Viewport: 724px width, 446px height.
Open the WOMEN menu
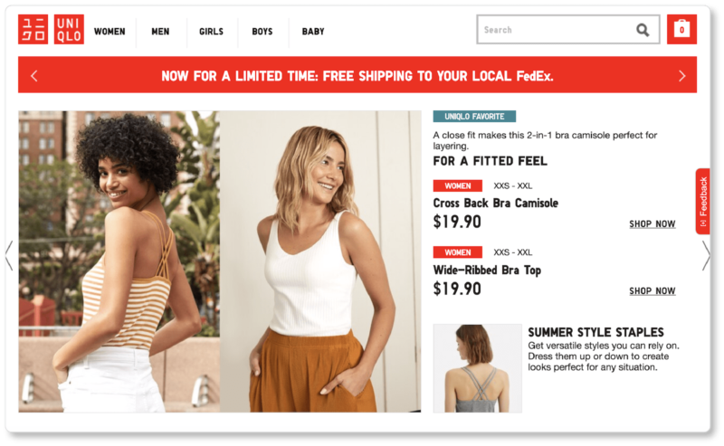[110, 32]
